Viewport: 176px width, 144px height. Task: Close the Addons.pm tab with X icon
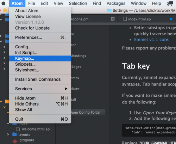coord(113,19)
